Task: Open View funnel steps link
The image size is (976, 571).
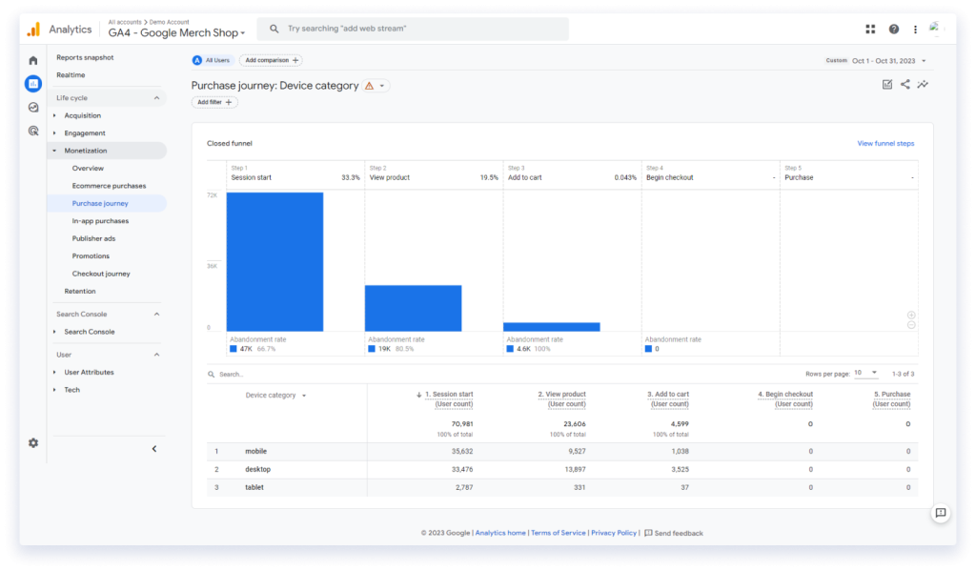Action: [x=887, y=142]
